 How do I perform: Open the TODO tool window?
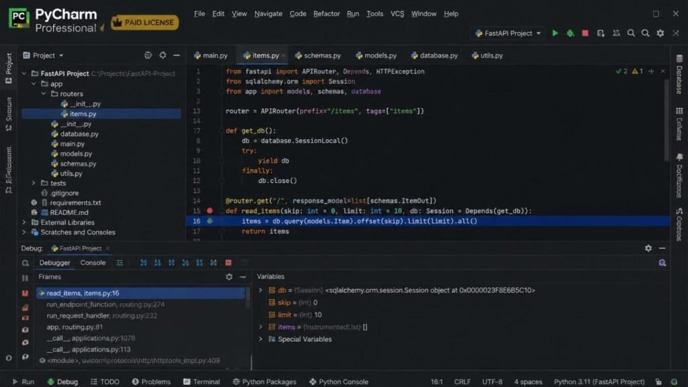coord(105,382)
